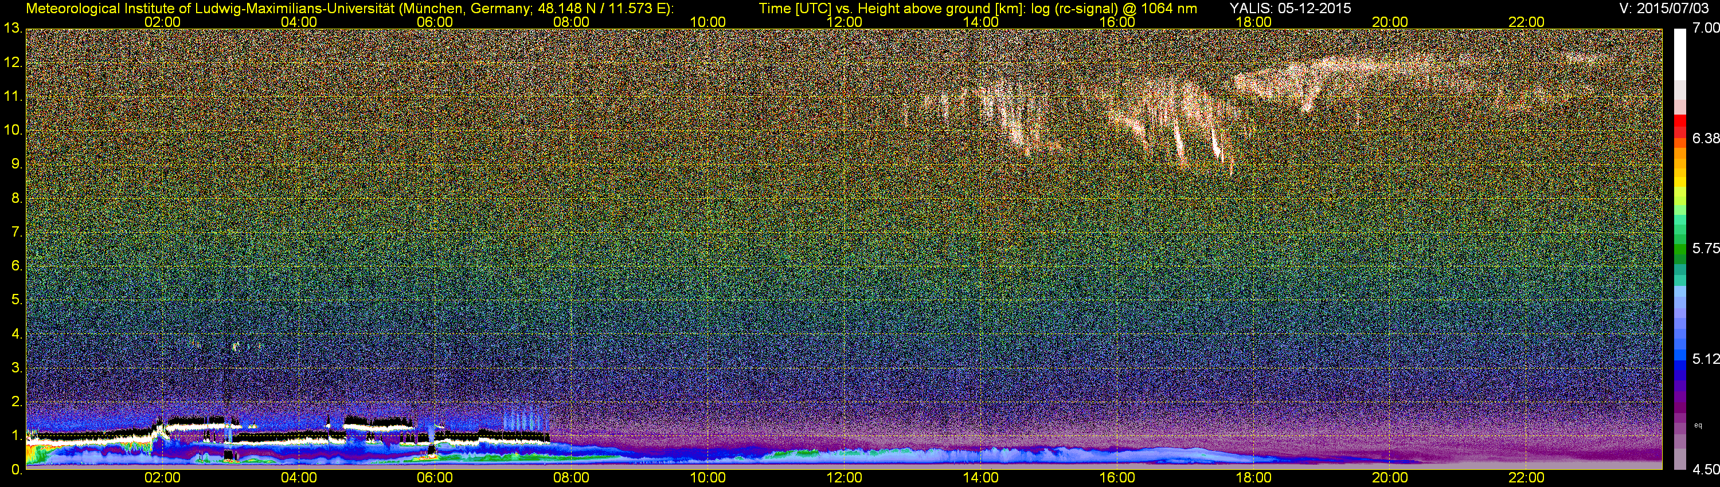Viewport: 1720px width, 487px height.
Task: Click the 18:00 label on the top time axis
Action: [1253, 22]
